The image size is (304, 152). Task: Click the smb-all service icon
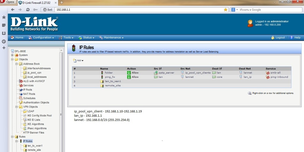268,73
